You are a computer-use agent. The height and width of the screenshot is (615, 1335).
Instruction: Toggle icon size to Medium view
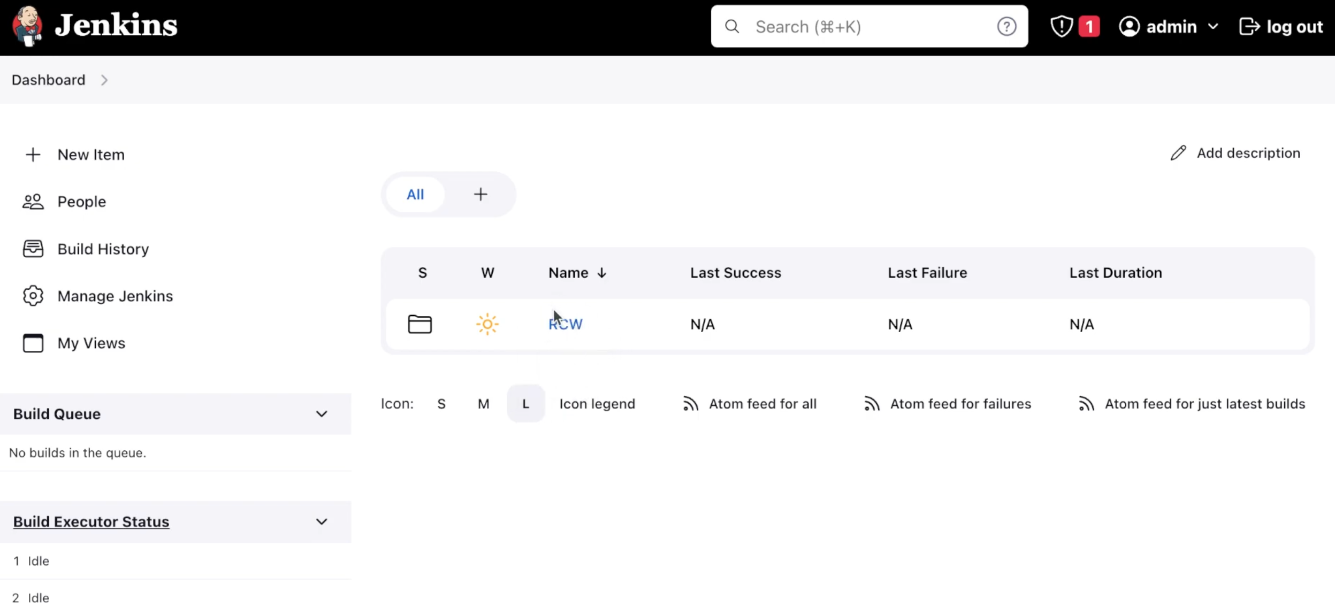[x=483, y=403]
